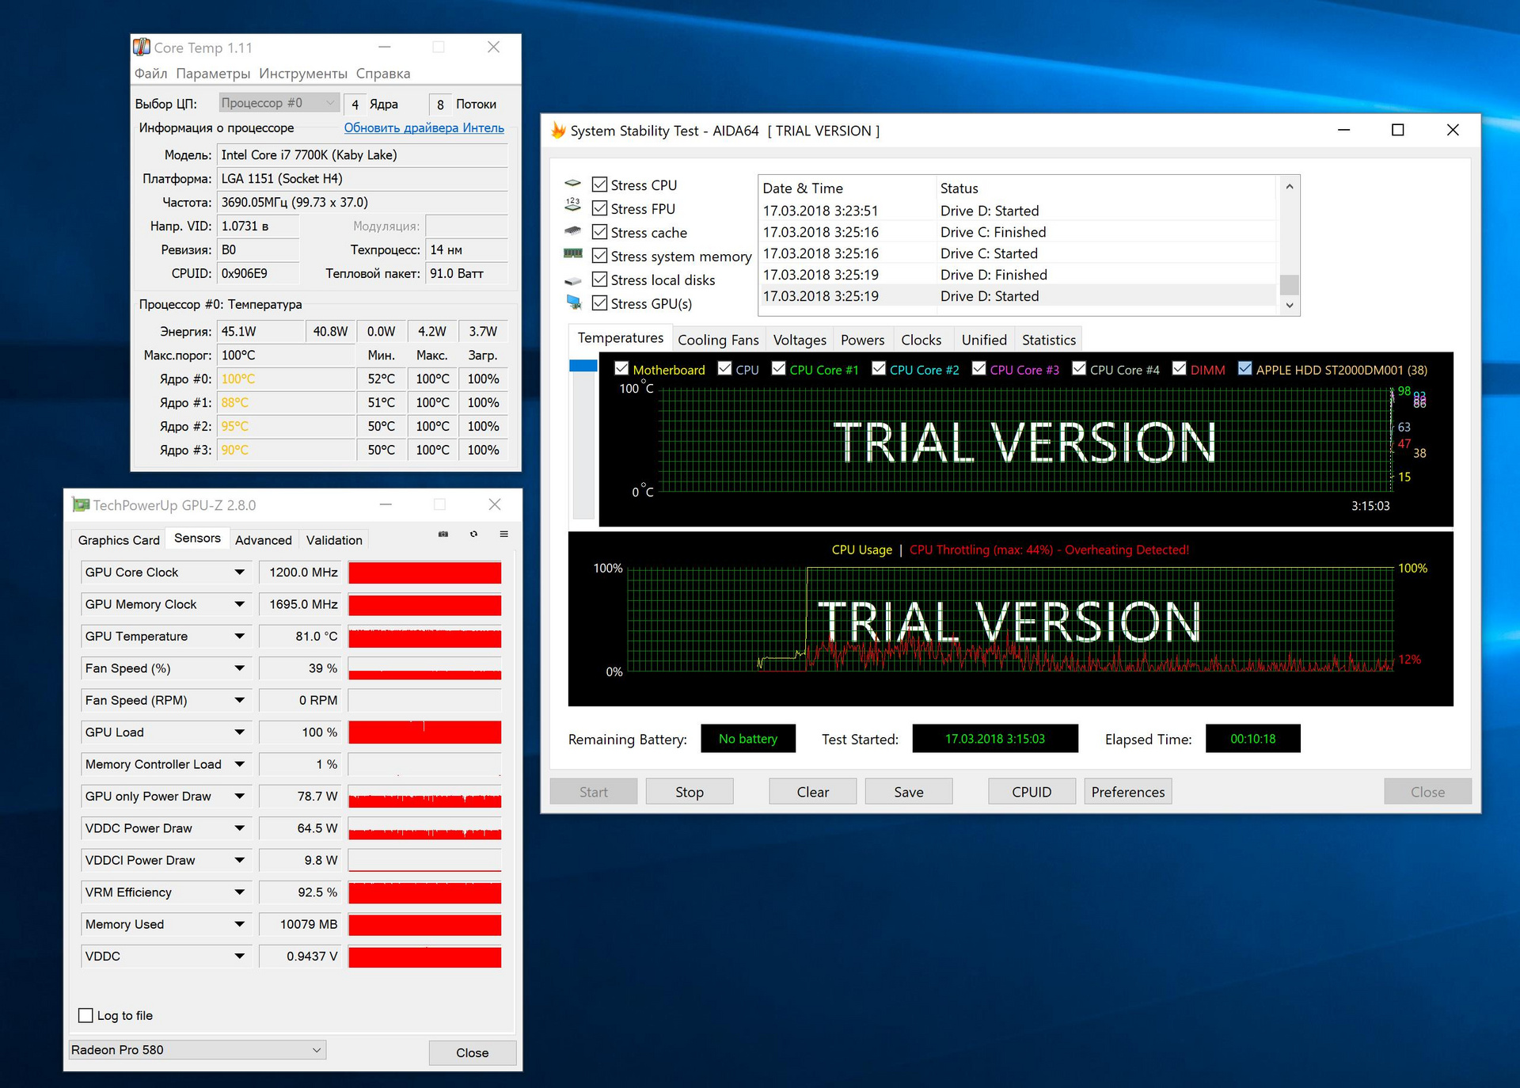Toggle DIMM temperature graph checkbox
Image resolution: width=1520 pixels, height=1088 pixels.
tap(1180, 369)
